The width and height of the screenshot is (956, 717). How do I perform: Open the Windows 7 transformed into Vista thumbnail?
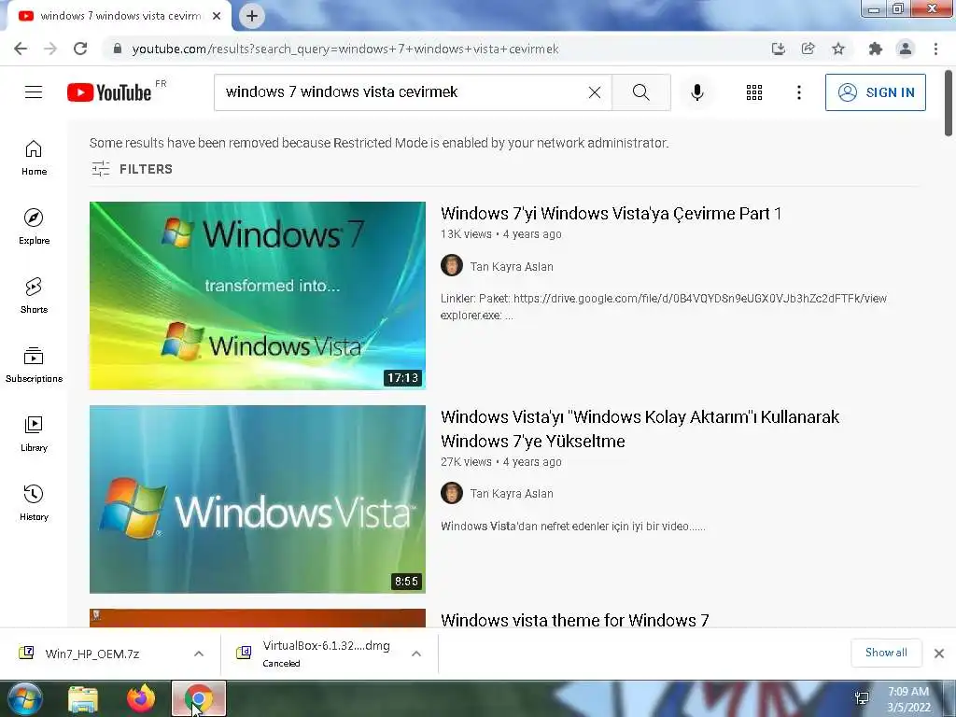click(258, 296)
